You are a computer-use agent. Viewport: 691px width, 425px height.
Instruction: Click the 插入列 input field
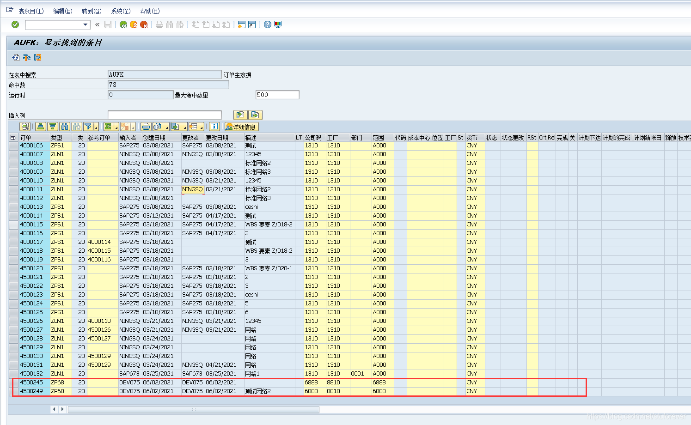pos(165,115)
